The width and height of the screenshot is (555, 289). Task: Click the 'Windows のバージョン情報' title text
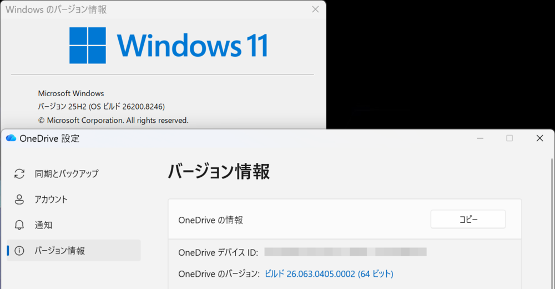[56, 9]
